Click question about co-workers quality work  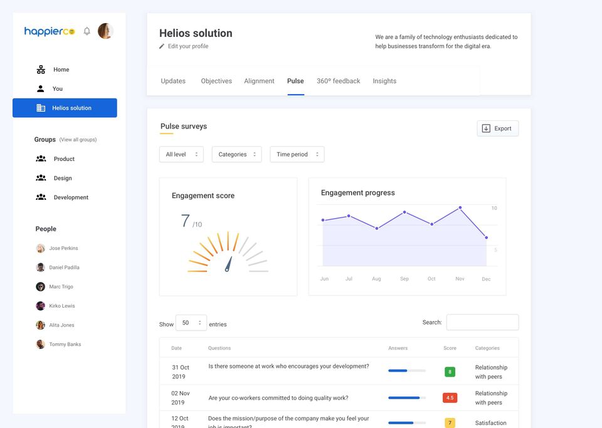278,398
